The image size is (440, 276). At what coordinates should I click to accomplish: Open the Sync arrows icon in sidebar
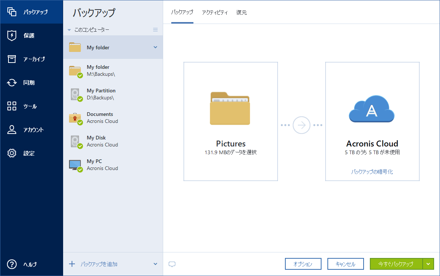point(12,83)
